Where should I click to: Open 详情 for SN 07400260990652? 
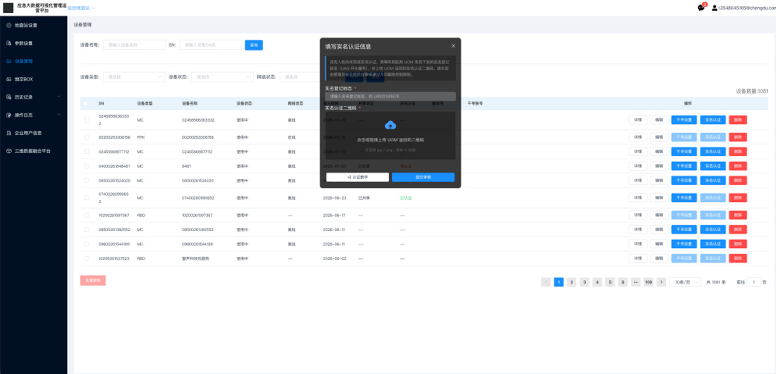[638, 198]
